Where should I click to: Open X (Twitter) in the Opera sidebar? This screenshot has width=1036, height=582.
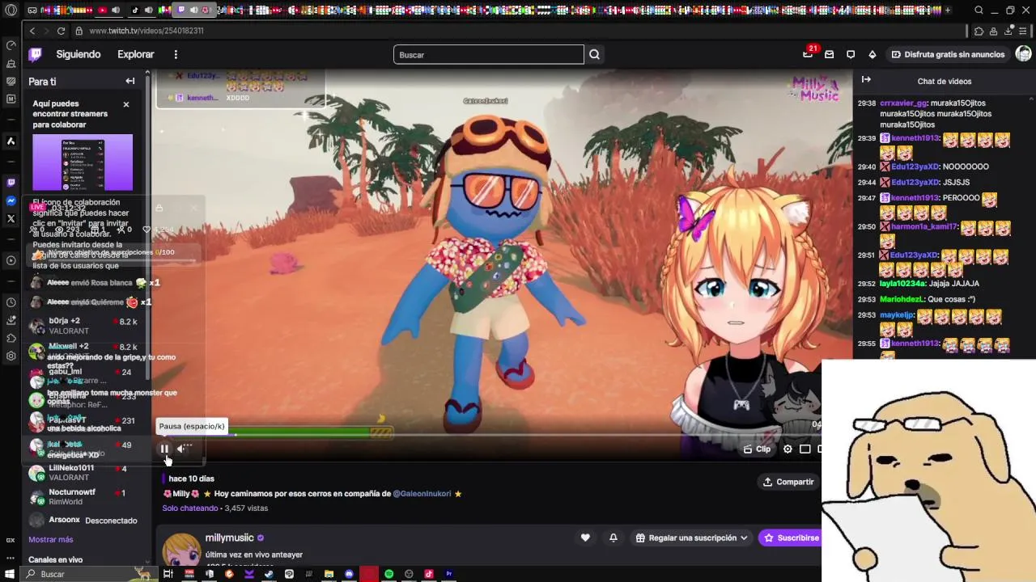[x=11, y=218]
